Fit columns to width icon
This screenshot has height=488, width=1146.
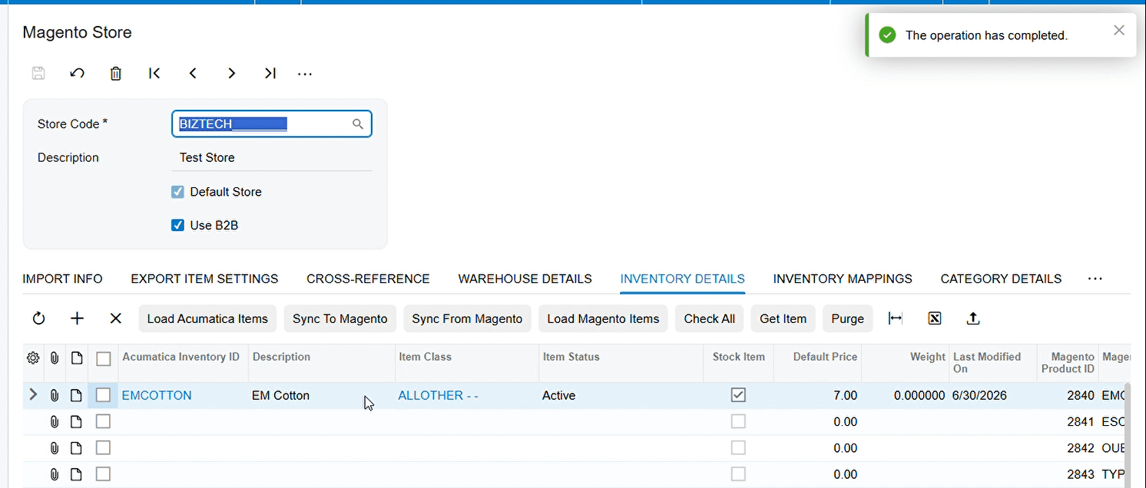(x=896, y=318)
